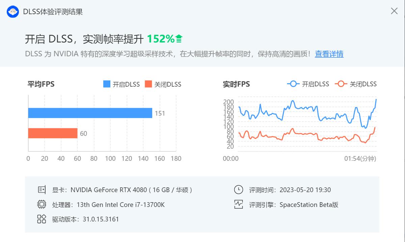The image size is (405, 242).
Task: Select the orange 60 FPS bar
Action: [52, 133]
